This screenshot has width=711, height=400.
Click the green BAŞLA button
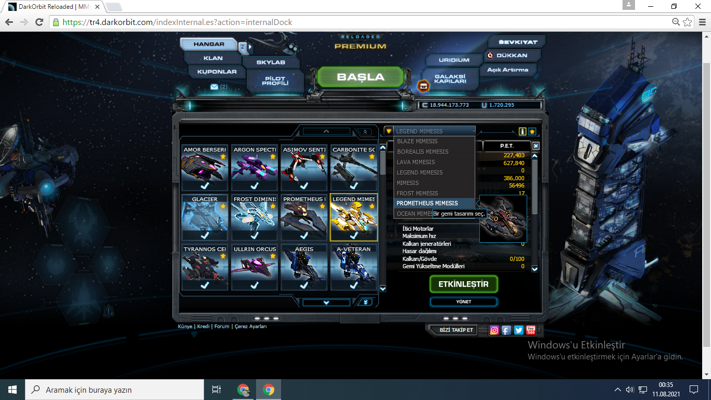pyautogui.click(x=360, y=77)
